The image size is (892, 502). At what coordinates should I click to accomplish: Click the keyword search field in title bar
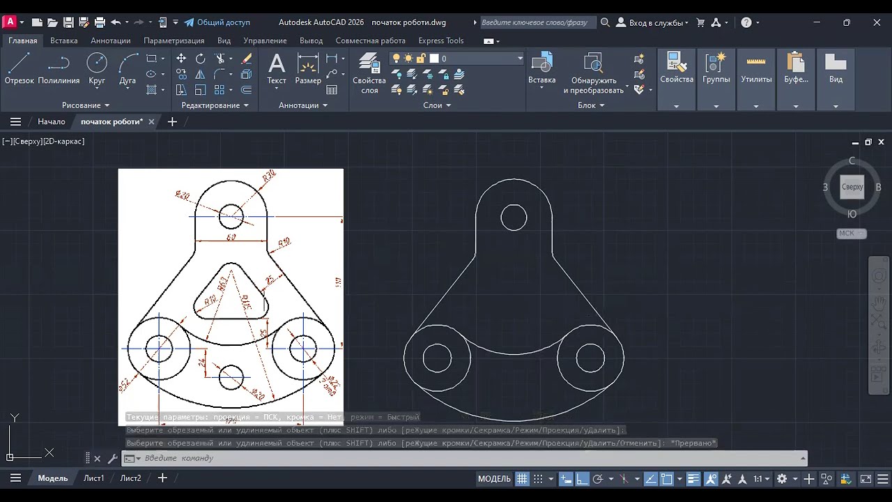[539, 22]
